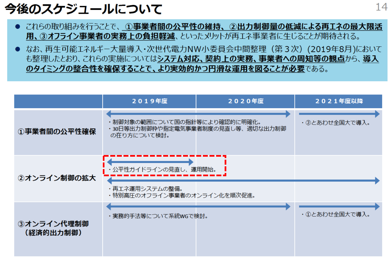Select the 2020年度 column header
Image resolution: width=392 pixels, height=266 pixels.
pyautogui.click(x=245, y=101)
